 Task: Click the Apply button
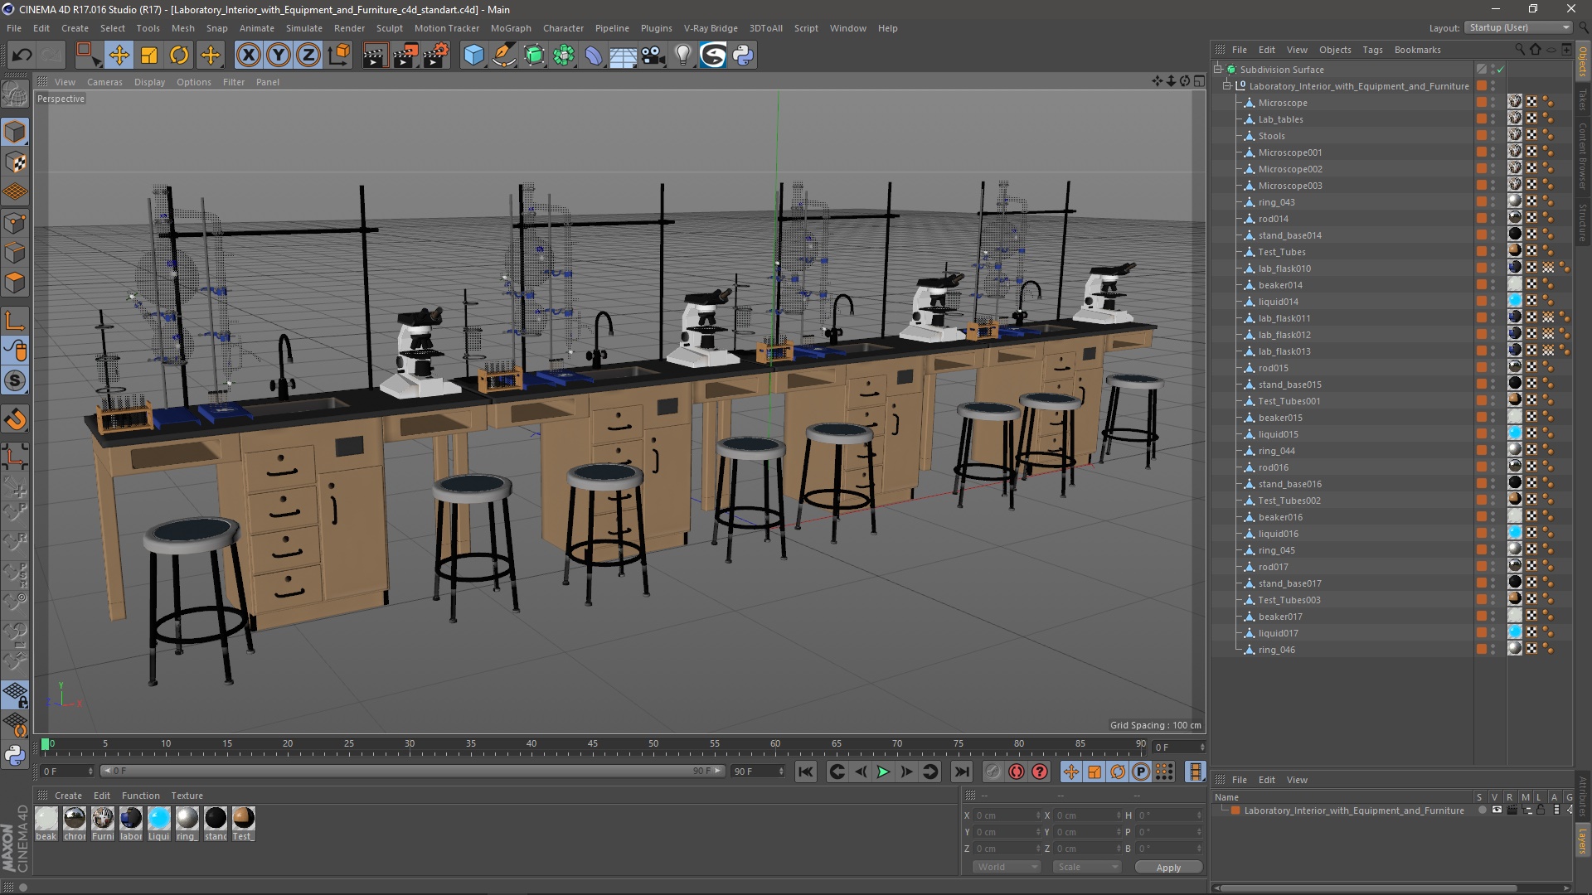pos(1168,868)
